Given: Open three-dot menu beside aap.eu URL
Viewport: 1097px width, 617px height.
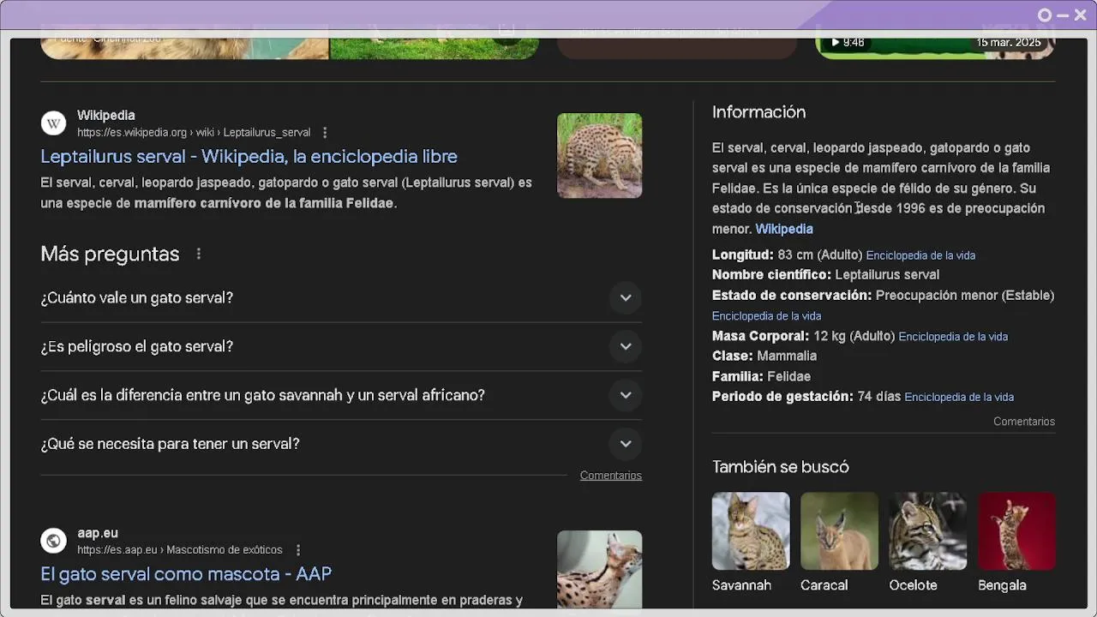Looking at the screenshot, I should (298, 550).
